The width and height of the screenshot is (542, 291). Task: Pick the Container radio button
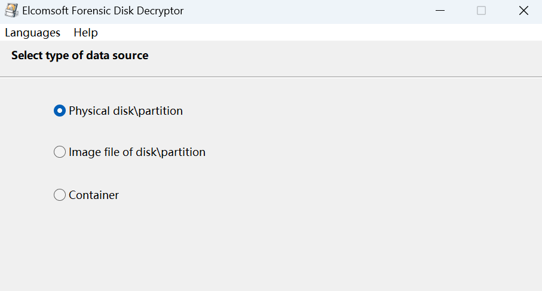[60, 195]
